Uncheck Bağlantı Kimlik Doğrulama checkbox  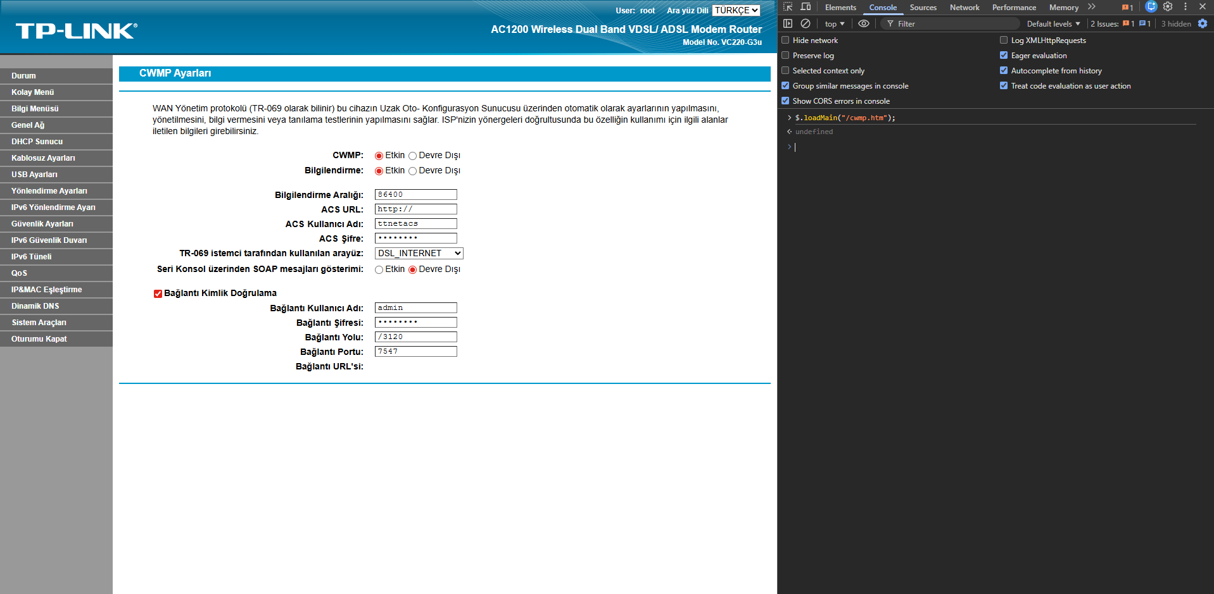pos(158,294)
